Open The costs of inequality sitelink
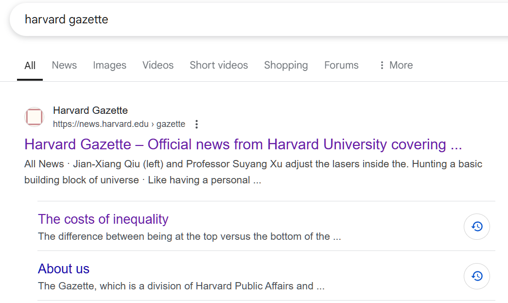This screenshot has width=508, height=303. click(x=103, y=219)
